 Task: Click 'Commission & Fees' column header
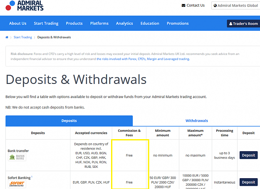[129, 133]
